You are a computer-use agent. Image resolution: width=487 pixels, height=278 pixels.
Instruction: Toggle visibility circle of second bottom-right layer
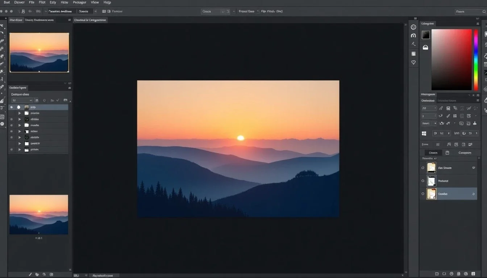tap(423, 181)
